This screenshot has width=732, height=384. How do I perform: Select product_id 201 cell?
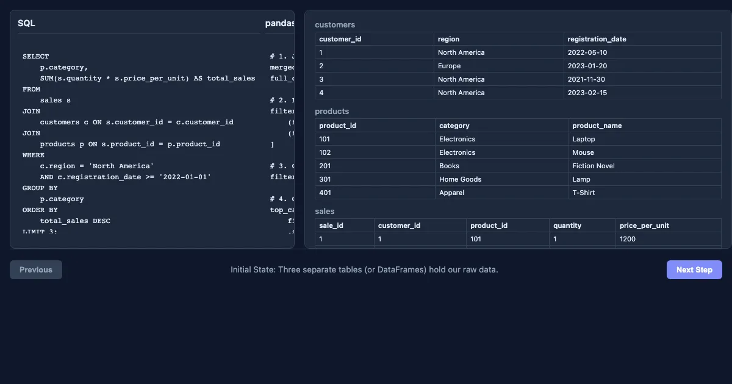[x=375, y=166]
